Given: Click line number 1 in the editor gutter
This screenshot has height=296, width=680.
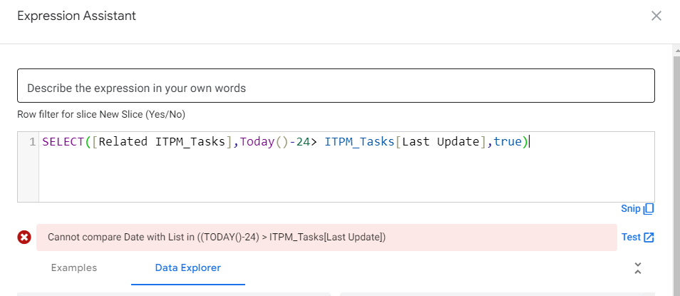Looking at the screenshot, I should 32,142.
